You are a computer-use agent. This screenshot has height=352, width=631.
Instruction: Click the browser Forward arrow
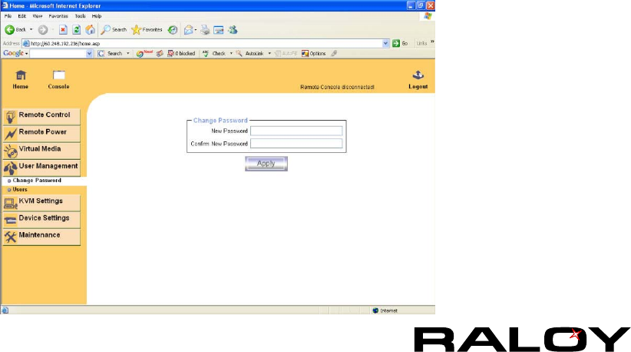click(x=43, y=29)
